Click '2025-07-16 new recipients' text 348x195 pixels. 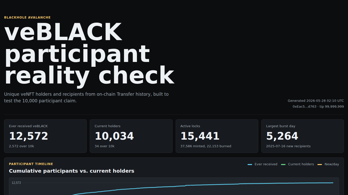click(x=288, y=146)
